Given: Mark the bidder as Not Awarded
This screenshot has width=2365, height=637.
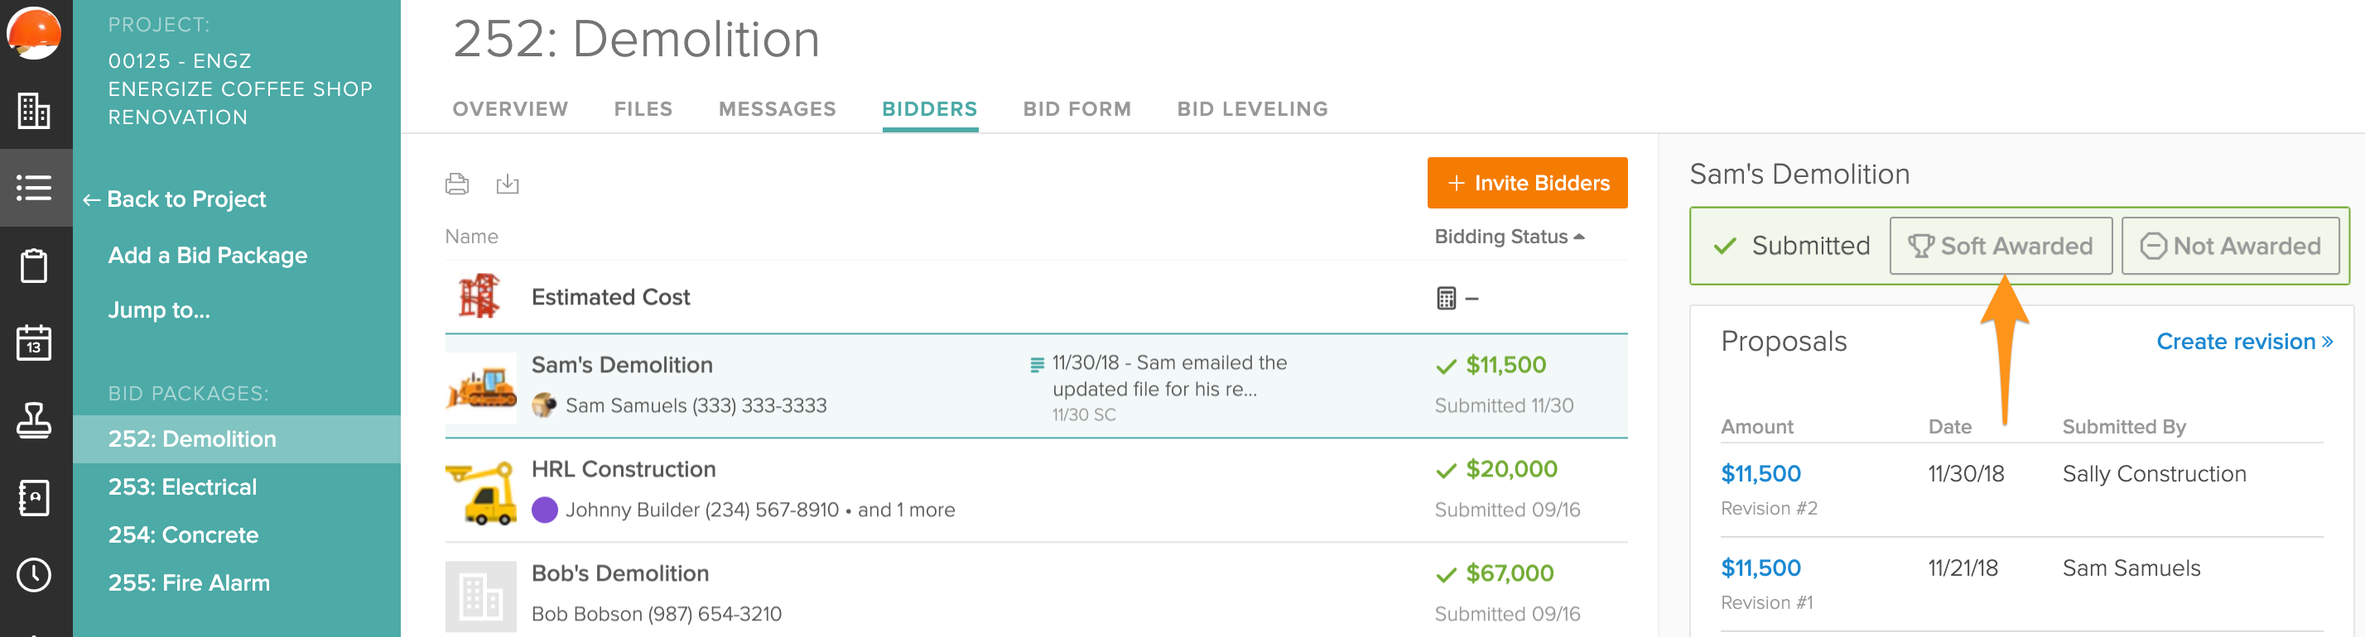Looking at the screenshot, I should [2229, 246].
